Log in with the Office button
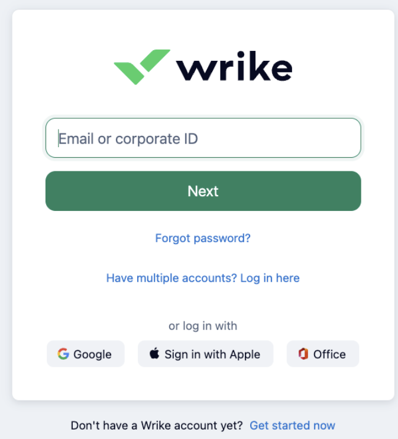This screenshot has height=439, width=398. point(323,354)
